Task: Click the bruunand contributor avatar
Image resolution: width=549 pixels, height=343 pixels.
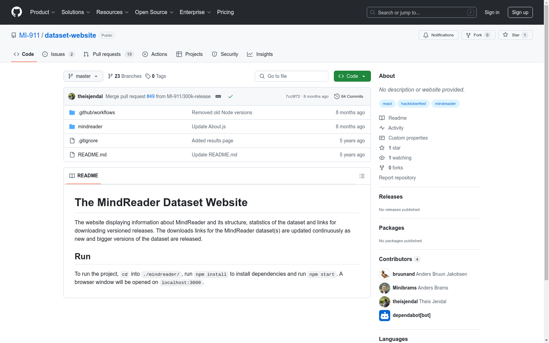Action: coord(385,274)
